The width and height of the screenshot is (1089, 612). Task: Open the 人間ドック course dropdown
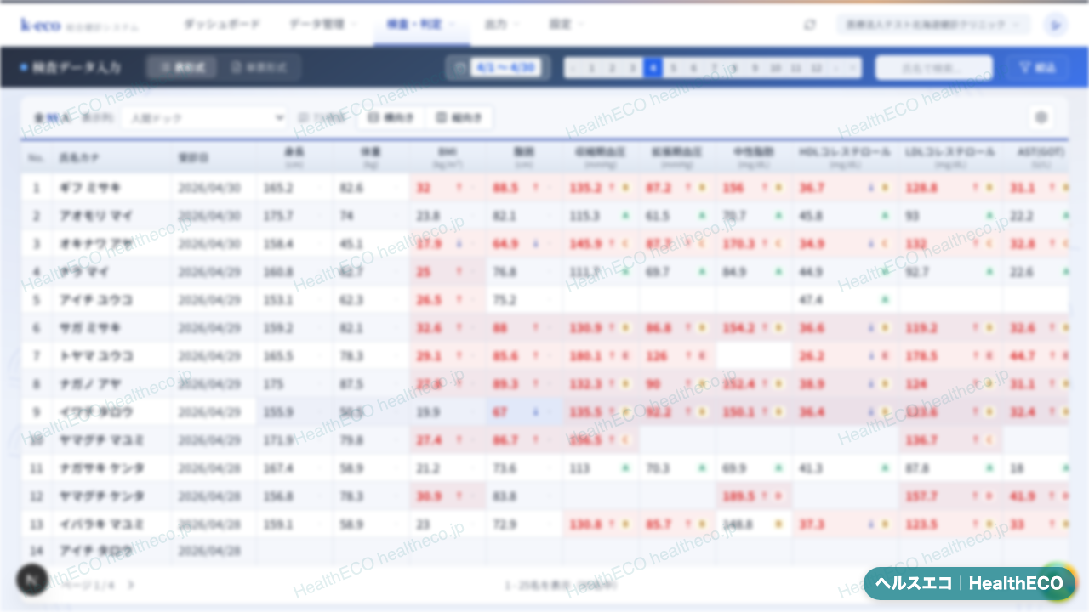(204, 117)
